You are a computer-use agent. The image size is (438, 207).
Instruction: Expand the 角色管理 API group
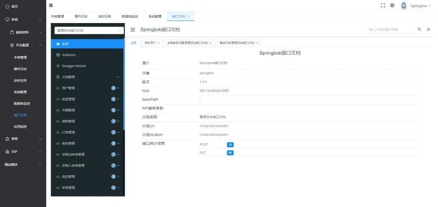(x=87, y=144)
